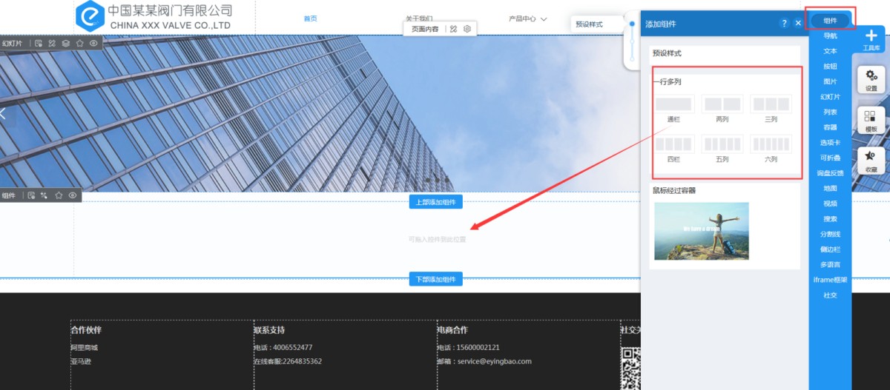Image resolution: width=890 pixels, height=390 pixels.
Task: Open the 首页 nav item
Action: [x=311, y=19]
